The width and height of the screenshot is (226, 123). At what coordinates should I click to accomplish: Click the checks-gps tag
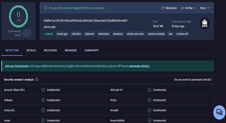coord(62,34)
